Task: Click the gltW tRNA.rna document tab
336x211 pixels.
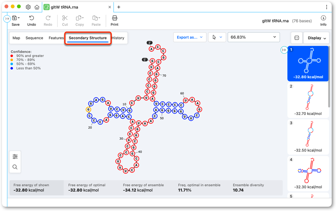Action: 78,7
